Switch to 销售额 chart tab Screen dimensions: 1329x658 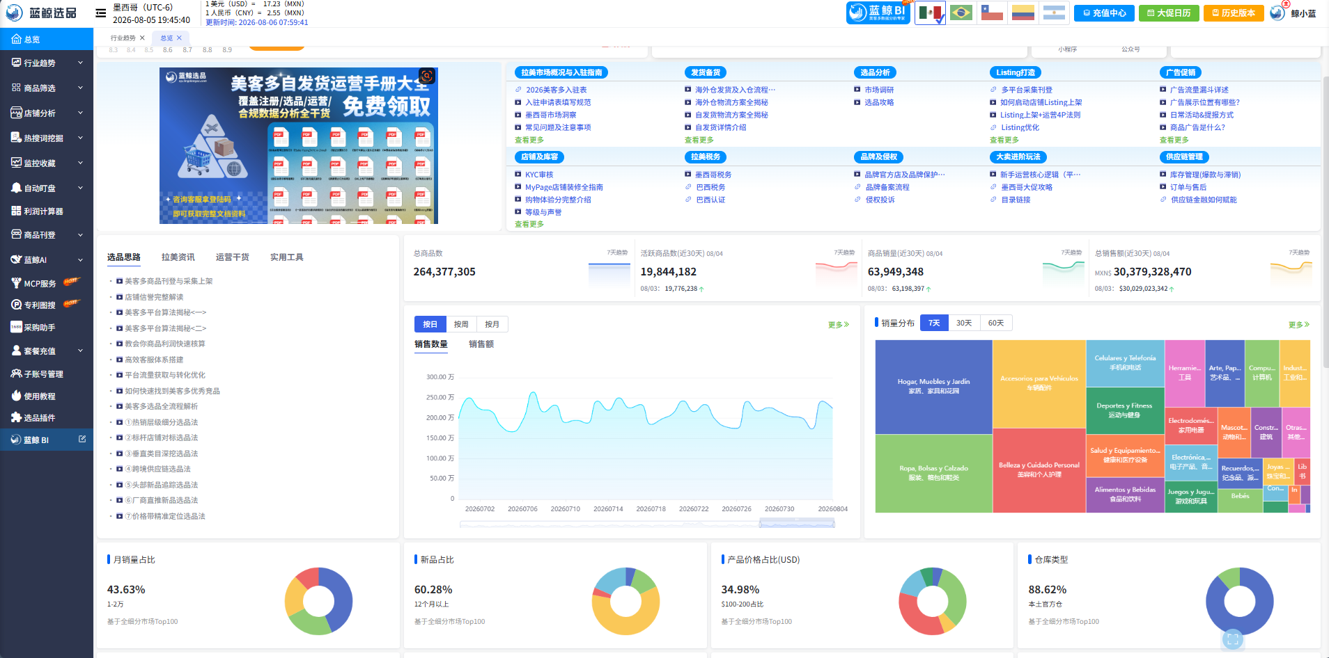[481, 344]
